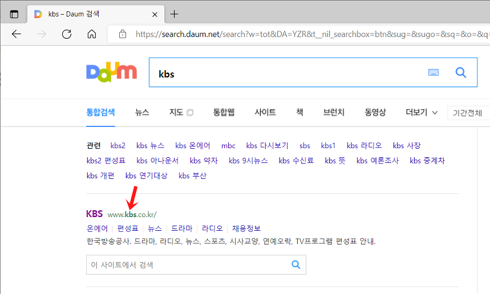Open related search kbs 라디오
The image size is (490, 294).
pos(364,146)
